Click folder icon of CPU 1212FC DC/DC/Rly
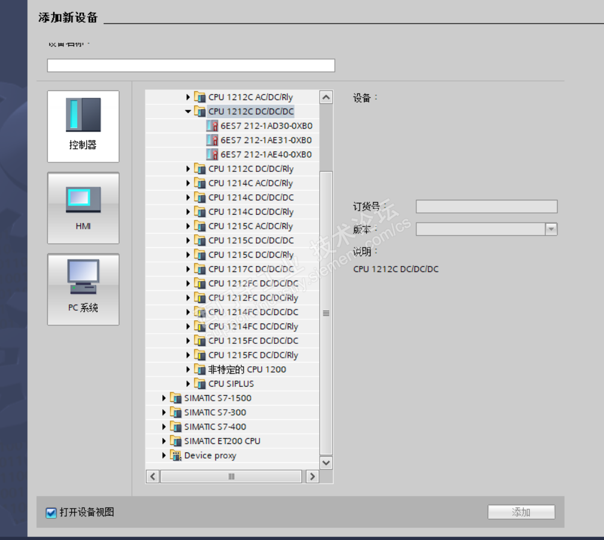The height and width of the screenshot is (540, 604). (200, 297)
